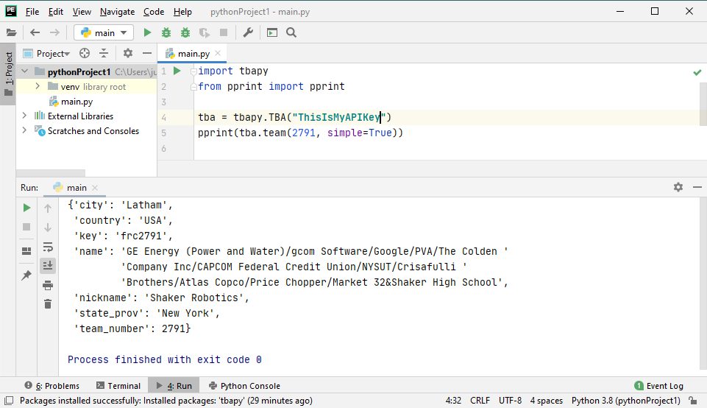The height and width of the screenshot is (408, 707).
Task: Select main.py in the project tree
Action: [x=76, y=102]
